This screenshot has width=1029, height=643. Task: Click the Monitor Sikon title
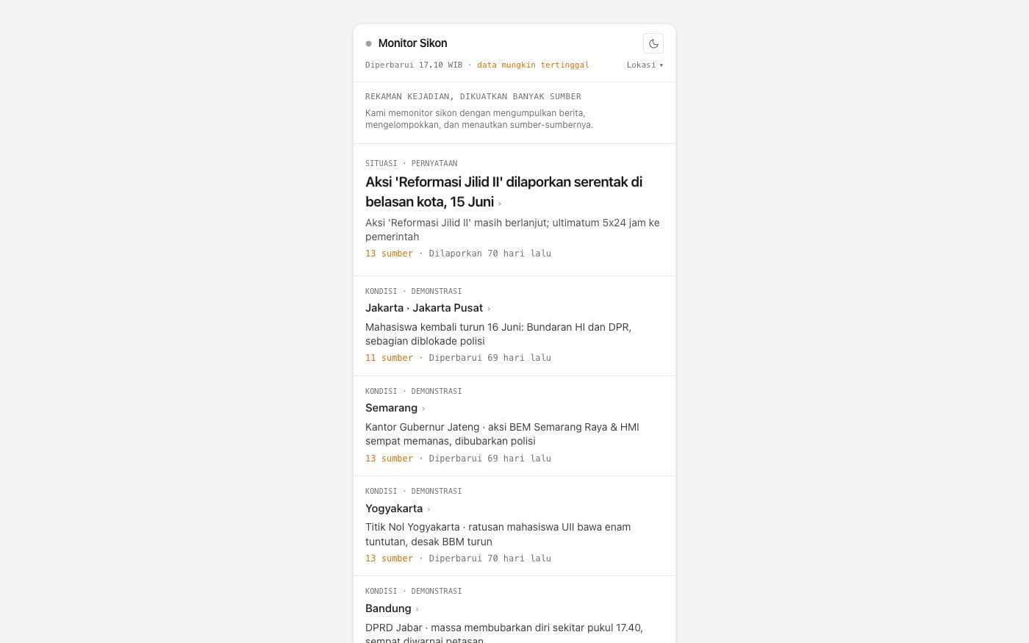412,43
